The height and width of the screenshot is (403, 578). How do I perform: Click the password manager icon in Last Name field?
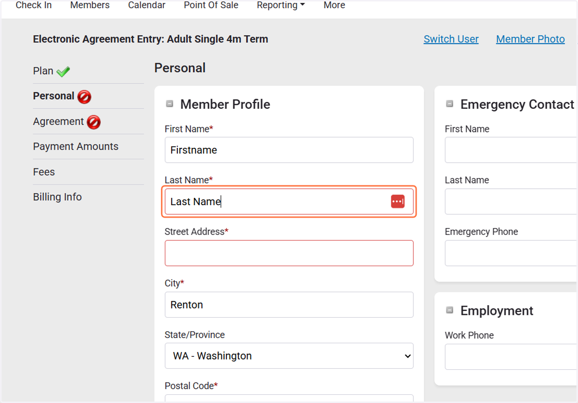click(x=397, y=201)
